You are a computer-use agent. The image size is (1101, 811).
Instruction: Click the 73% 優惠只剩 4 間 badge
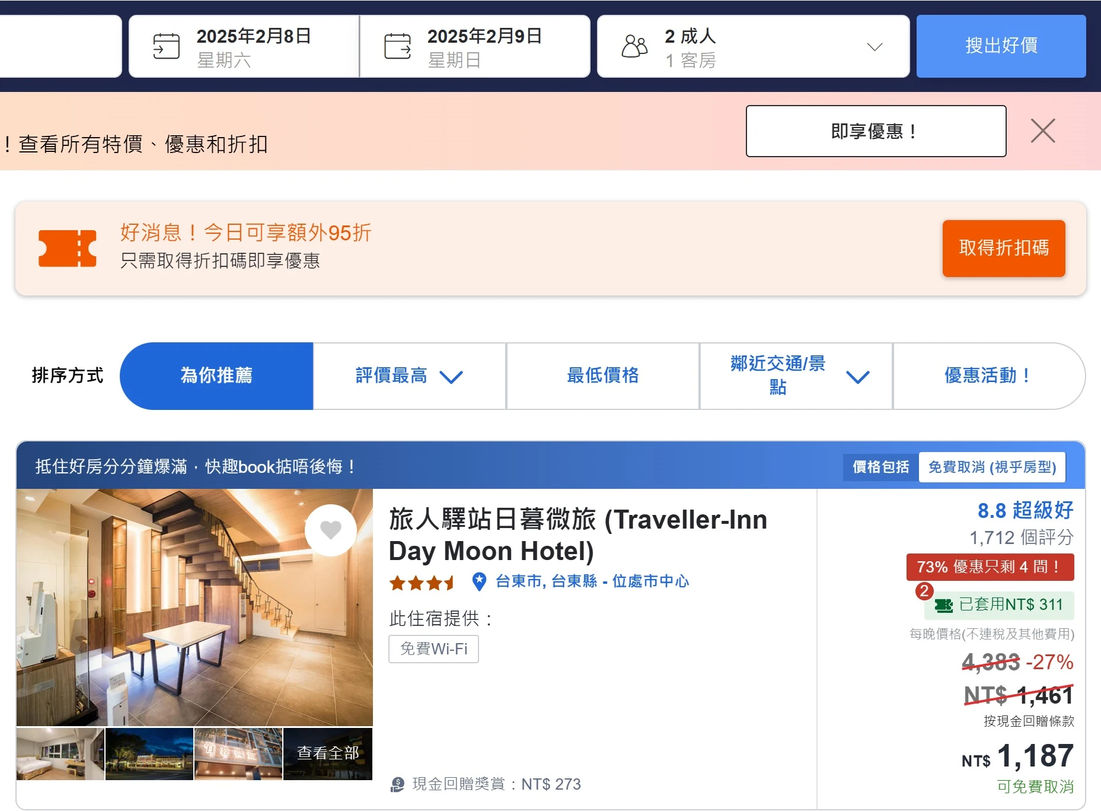click(990, 567)
